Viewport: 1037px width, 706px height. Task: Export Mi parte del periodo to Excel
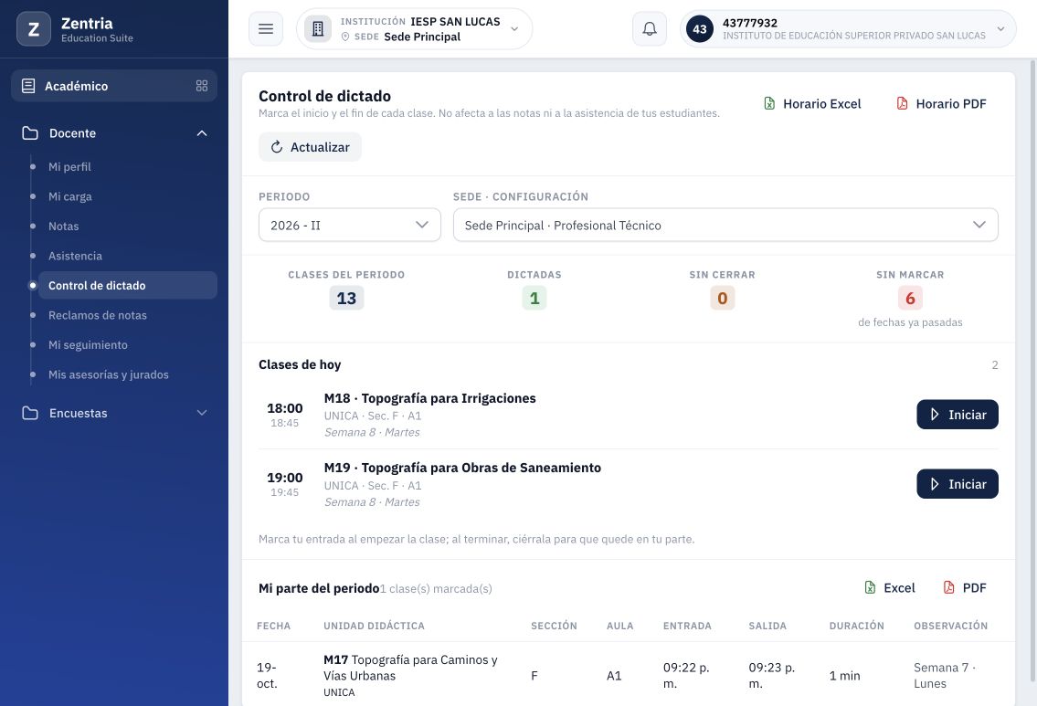click(x=890, y=587)
